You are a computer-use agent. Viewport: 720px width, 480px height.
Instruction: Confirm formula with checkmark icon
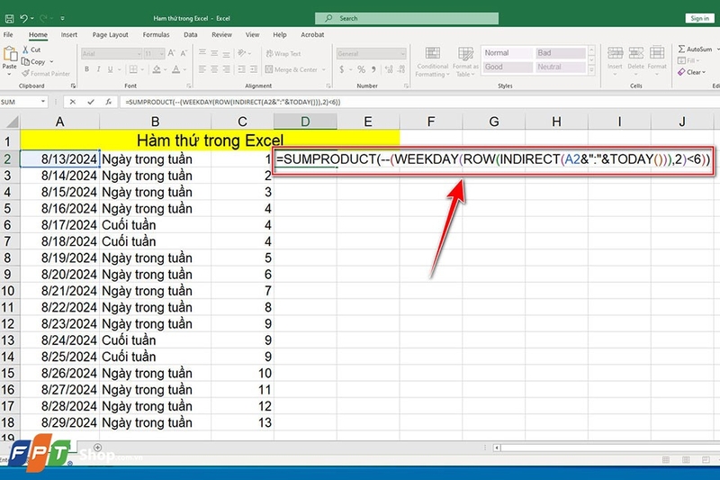pyautogui.click(x=91, y=102)
